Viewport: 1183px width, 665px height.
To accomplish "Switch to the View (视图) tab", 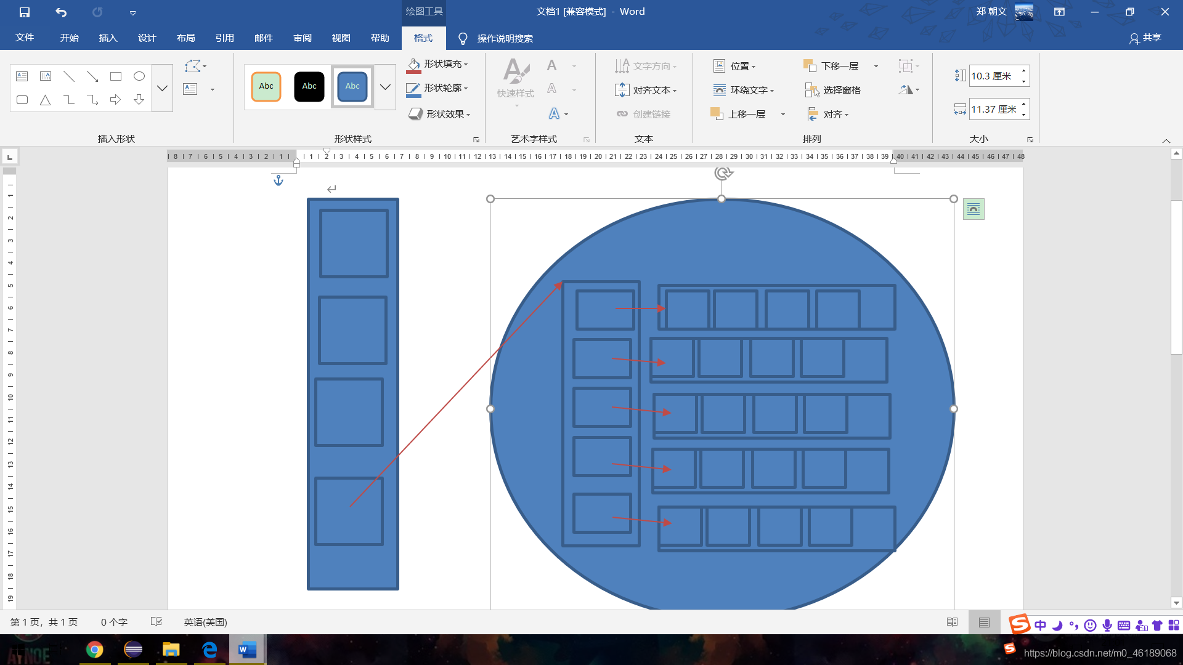I will tap(341, 38).
